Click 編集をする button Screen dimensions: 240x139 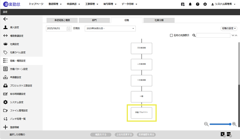pyautogui.click(x=101, y=134)
